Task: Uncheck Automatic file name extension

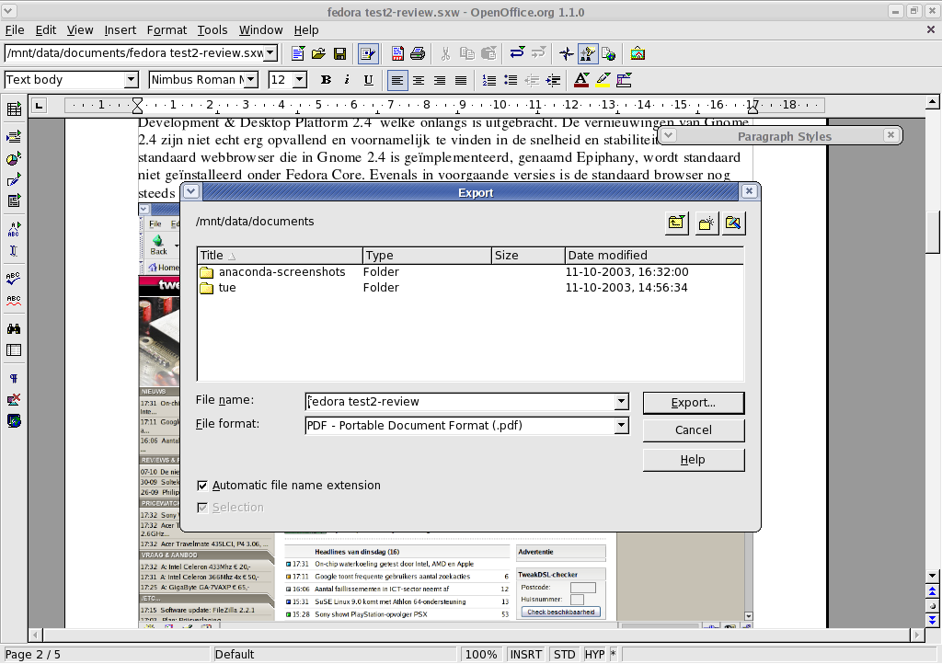Action: click(202, 486)
